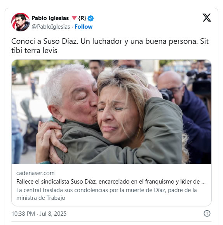Open the X logo link
Screen dimensions: 223x225
pos(207,18)
